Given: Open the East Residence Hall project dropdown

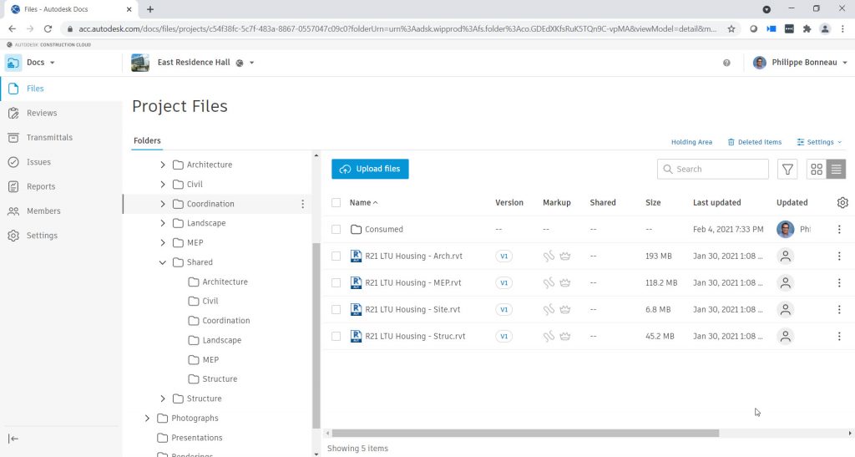Looking at the screenshot, I should pos(251,63).
